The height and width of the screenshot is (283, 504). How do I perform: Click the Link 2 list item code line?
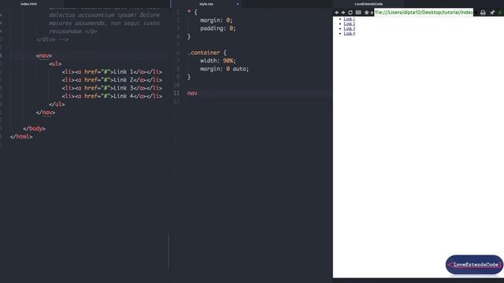click(x=112, y=80)
